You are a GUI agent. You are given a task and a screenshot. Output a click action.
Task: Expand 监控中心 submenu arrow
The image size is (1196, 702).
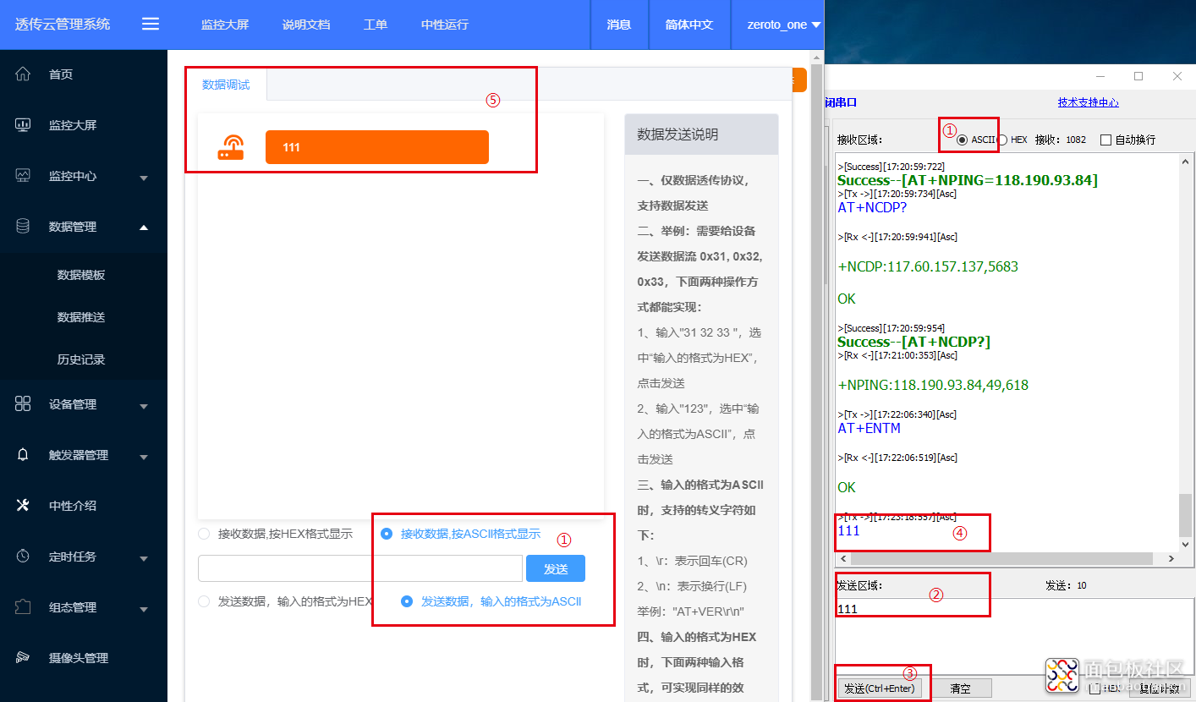point(144,178)
